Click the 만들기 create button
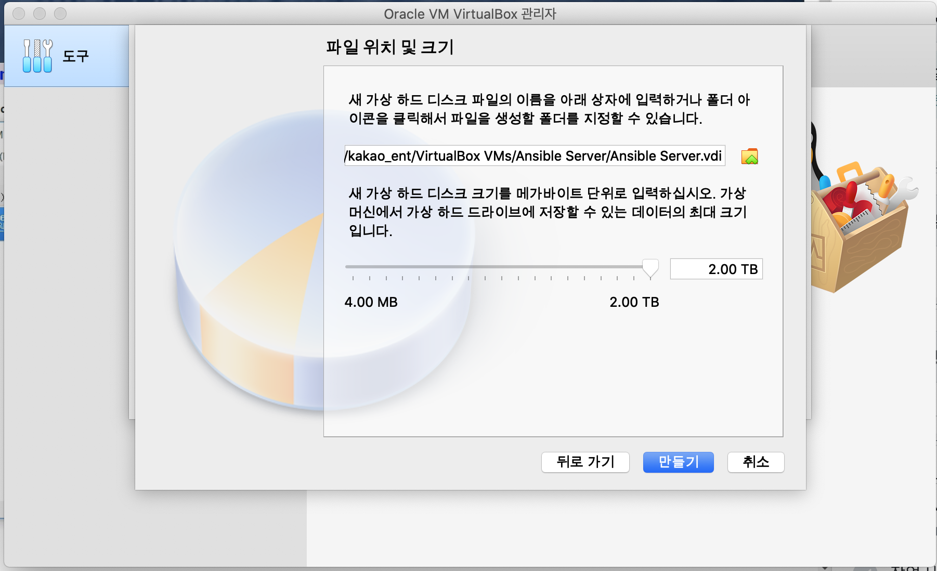The height and width of the screenshot is (571, 937). [678, 462]
